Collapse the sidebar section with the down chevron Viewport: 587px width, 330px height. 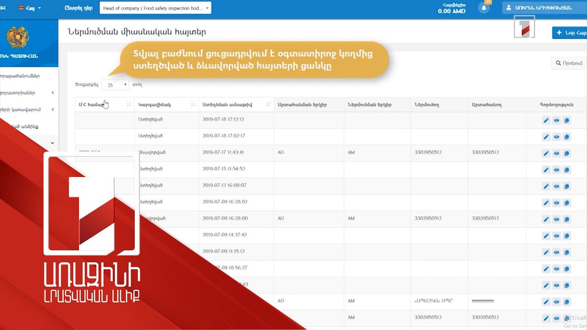click(x=52, y=143)
